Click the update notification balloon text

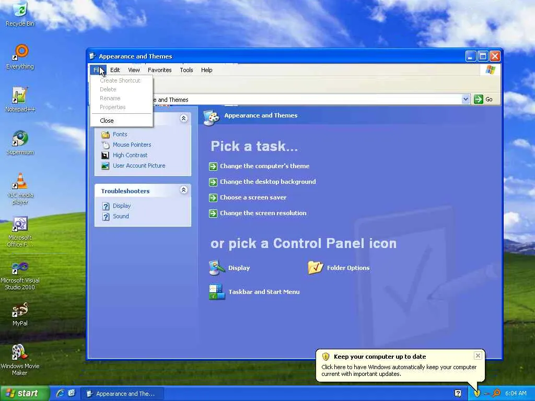[399, 371]
